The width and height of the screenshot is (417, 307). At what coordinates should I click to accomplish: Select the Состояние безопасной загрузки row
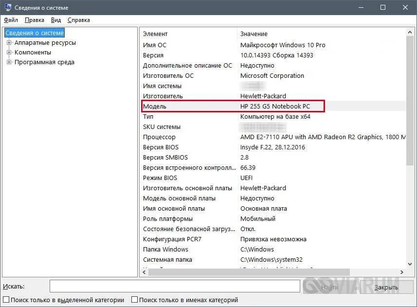tap(273, 229)
